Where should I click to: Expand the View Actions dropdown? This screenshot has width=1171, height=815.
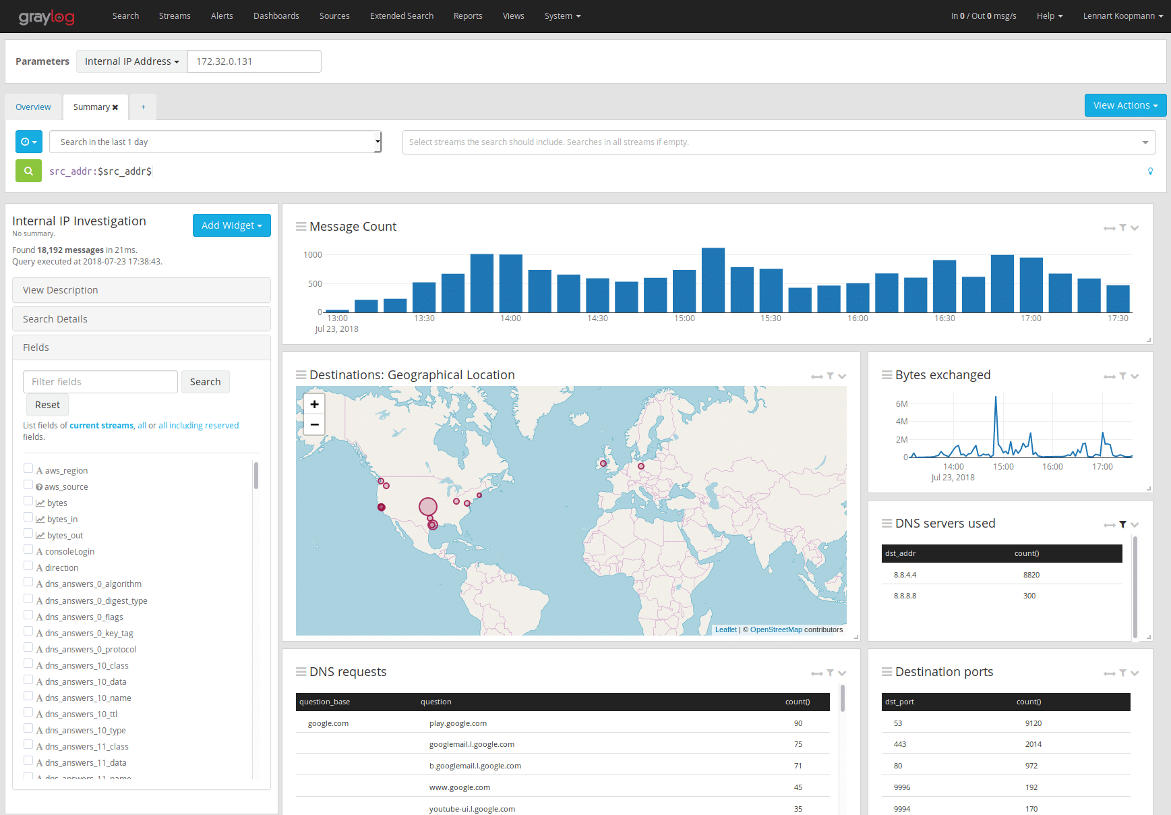click(1124, 105)
